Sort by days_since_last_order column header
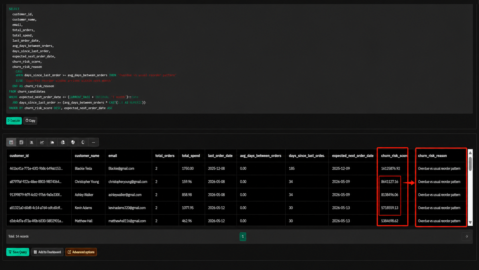 tap(307, 156)
